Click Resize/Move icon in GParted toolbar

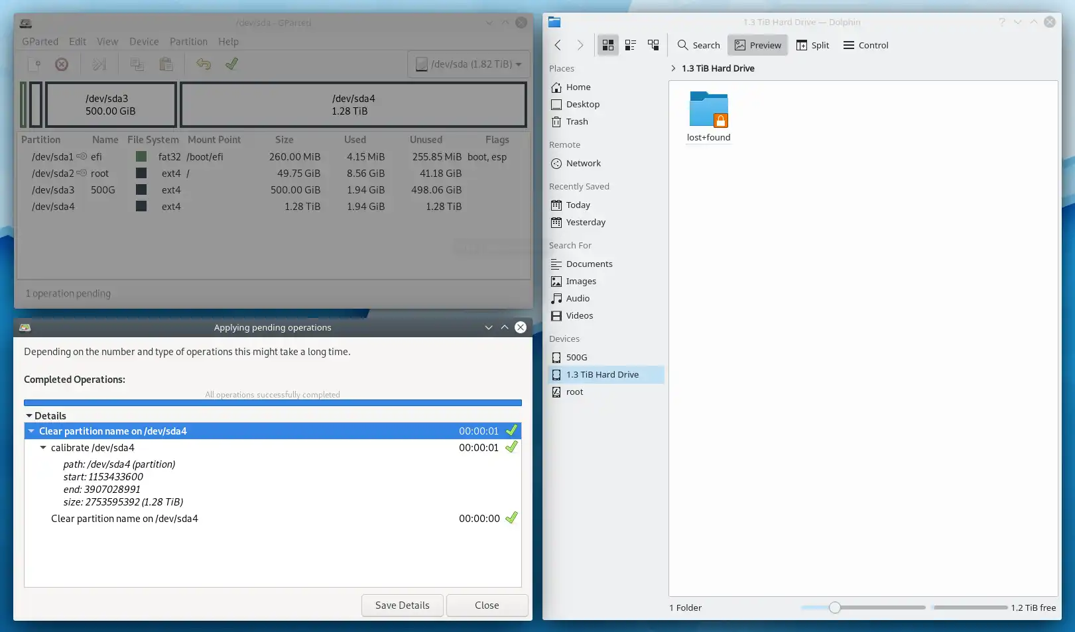[99, 64]
